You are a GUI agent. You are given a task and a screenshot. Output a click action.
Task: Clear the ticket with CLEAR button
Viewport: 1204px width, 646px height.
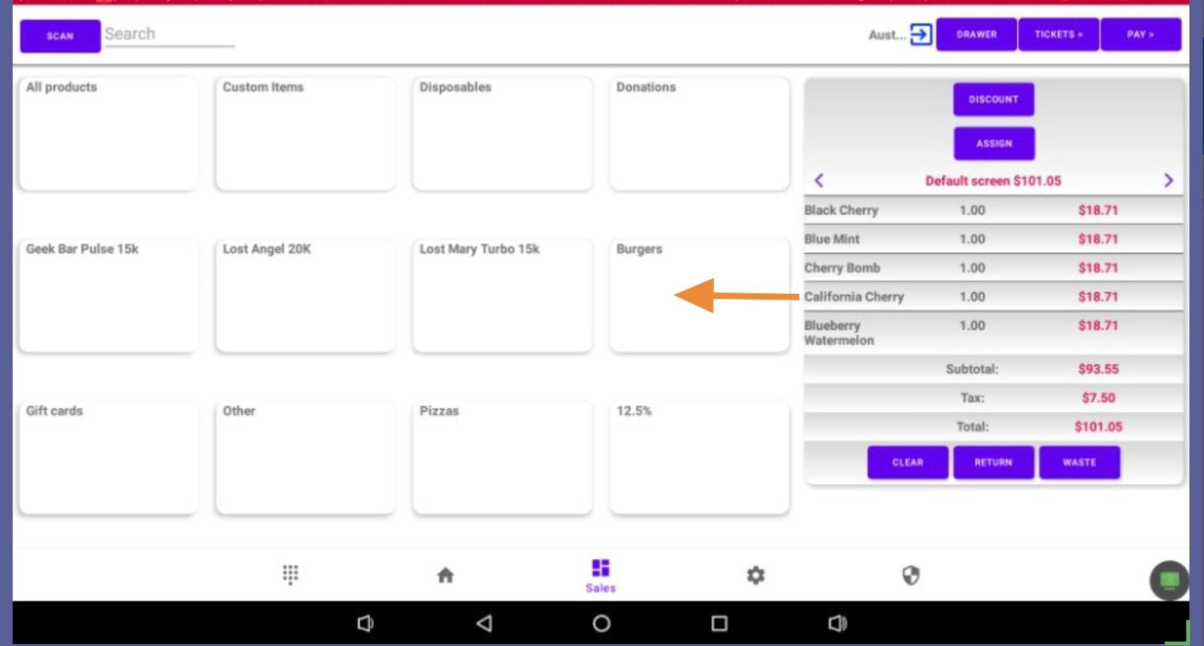[908, 462]
